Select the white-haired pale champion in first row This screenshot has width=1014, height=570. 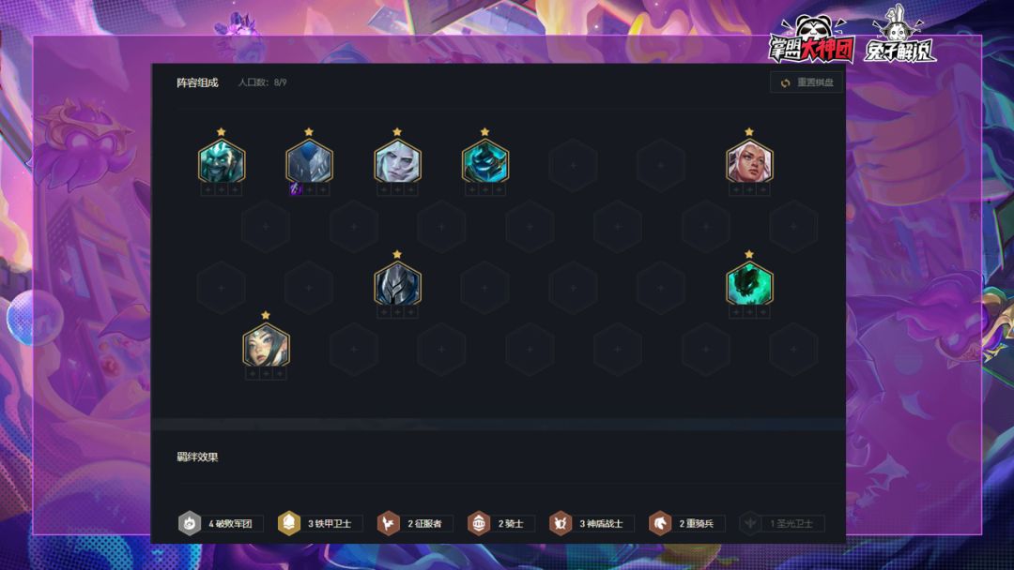(x=397, y=162)
